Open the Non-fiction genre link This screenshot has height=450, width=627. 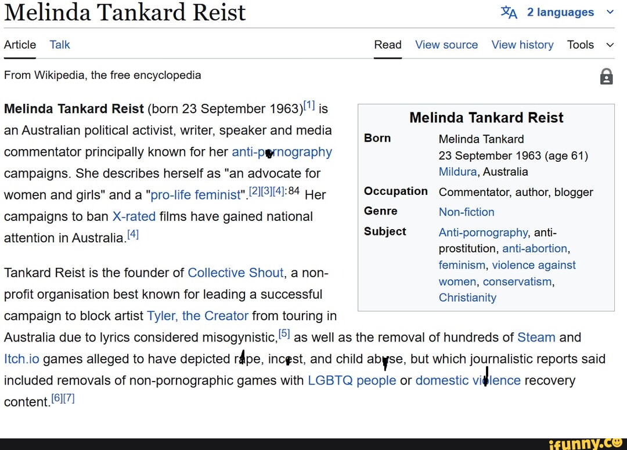(466, 212)
